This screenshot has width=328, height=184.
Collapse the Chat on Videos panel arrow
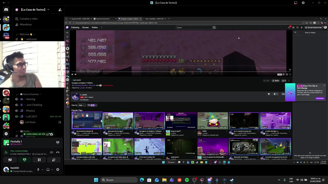pyautogui.click(x=295, y=32)
